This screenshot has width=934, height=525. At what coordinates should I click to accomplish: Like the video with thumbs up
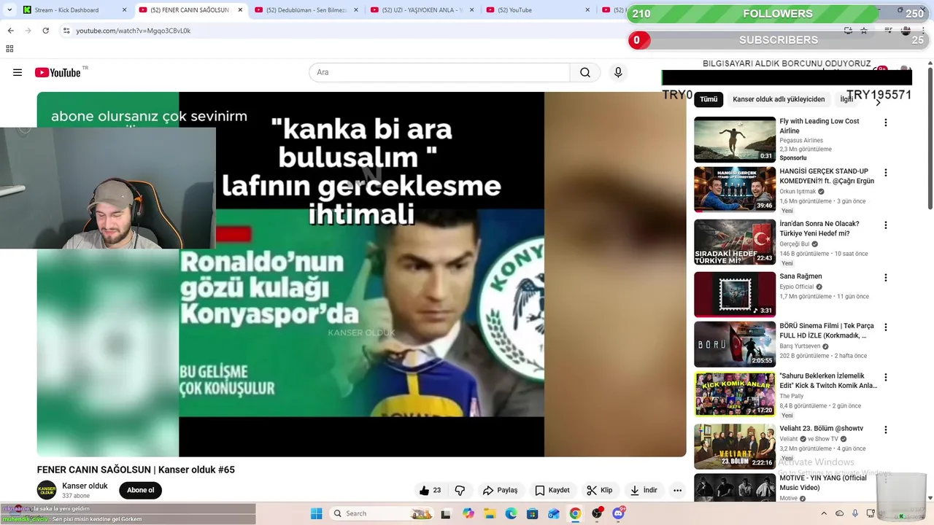[430, 491]
